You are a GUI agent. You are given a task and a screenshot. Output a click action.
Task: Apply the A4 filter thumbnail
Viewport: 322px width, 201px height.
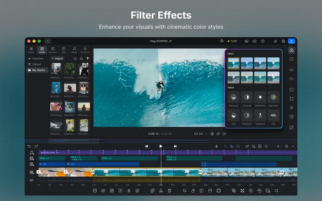point(273,63)
